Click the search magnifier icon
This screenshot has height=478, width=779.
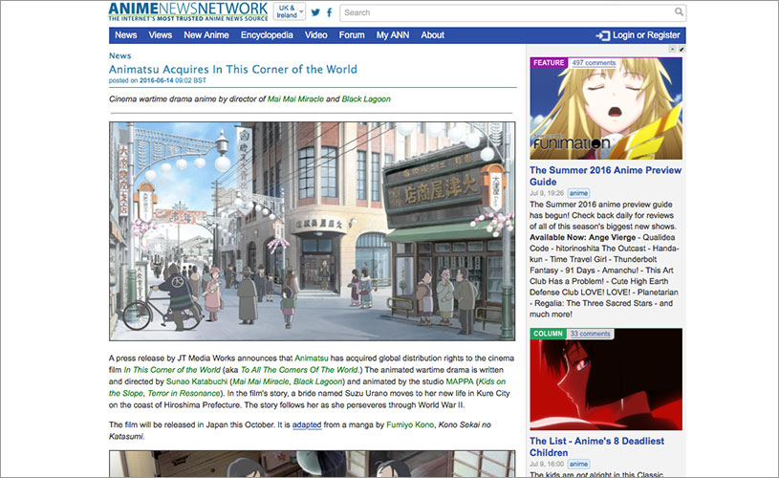pyautogui.click(x=679, y=12)
